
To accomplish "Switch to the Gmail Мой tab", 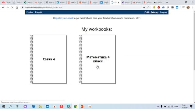I will point(83,2).
